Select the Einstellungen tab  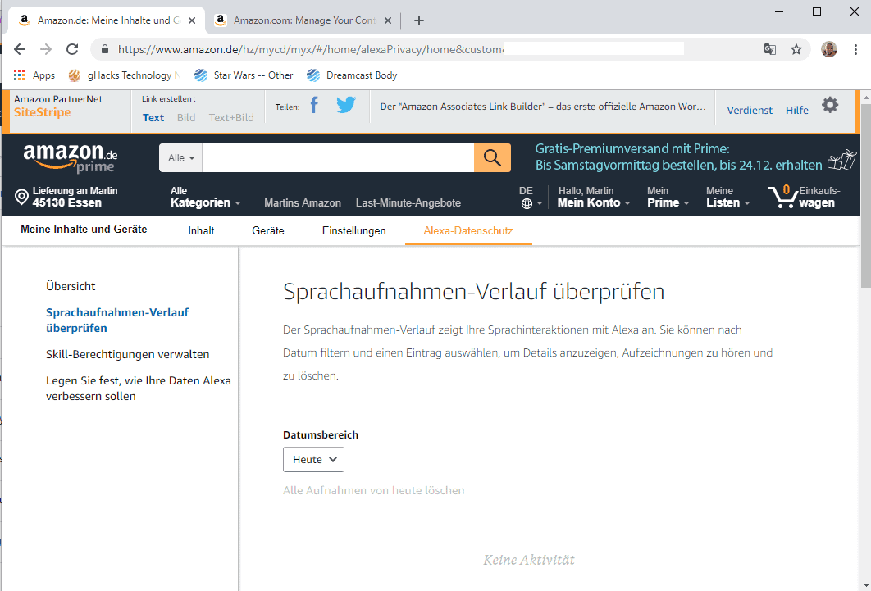pos(353,231)
